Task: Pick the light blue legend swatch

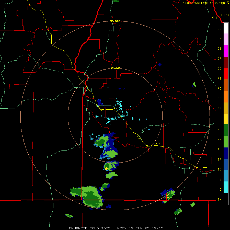Action: 226,176
